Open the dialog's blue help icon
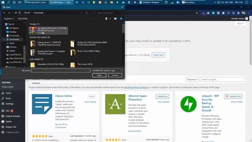Viewport: 252px width, 142px height. pyautogui.click(x=121, y=19)
